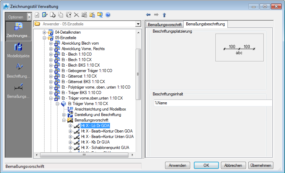Collapse the Bemaßungsvorschrift tree node
The height and width of the screenshot is (173, 285).
coord(64,120)
